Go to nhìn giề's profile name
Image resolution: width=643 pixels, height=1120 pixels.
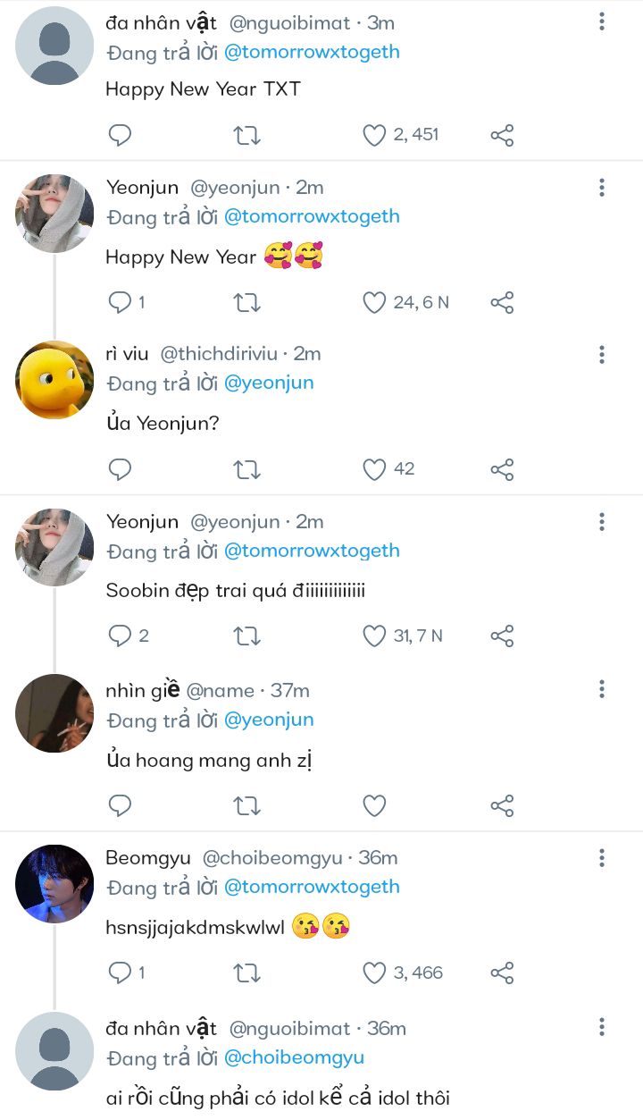tap(143, 690)
